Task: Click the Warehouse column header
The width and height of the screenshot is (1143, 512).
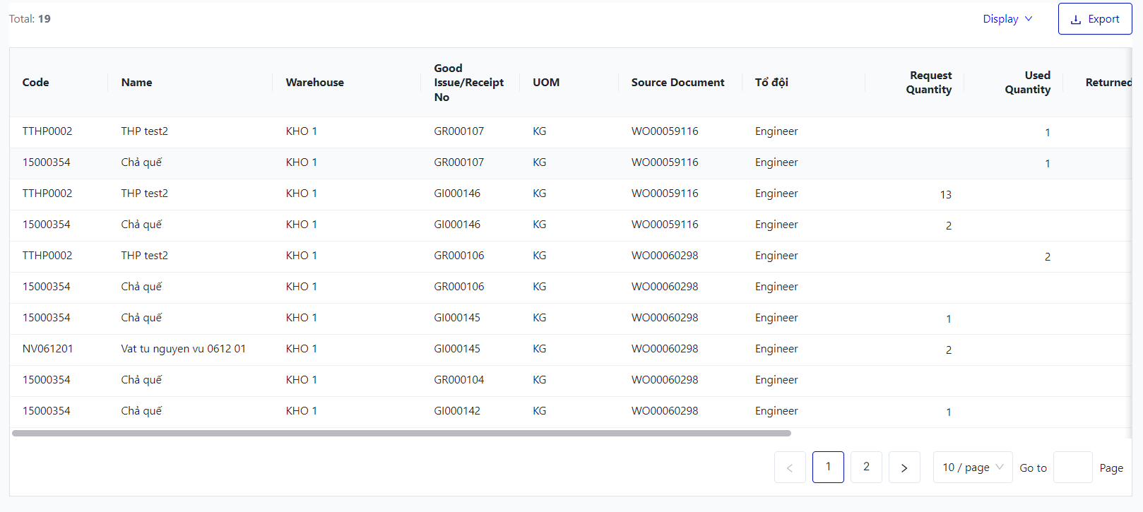Action: 314,83
